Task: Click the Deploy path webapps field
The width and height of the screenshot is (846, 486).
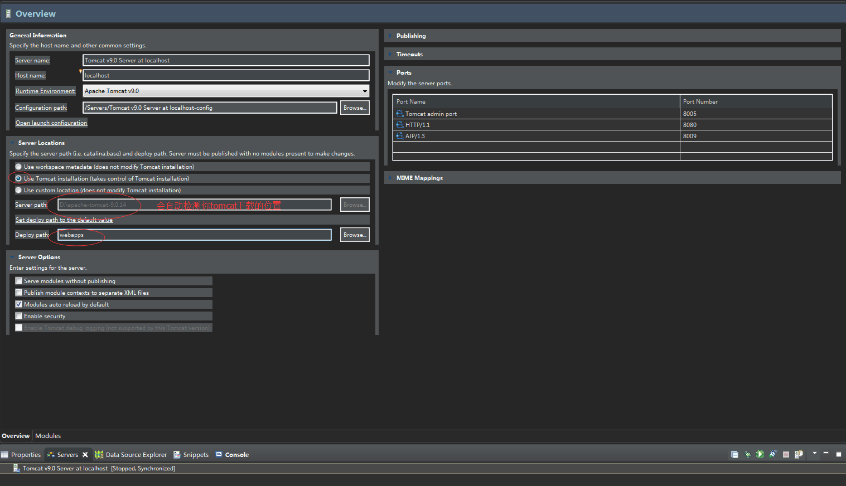Action: point(195,235)
